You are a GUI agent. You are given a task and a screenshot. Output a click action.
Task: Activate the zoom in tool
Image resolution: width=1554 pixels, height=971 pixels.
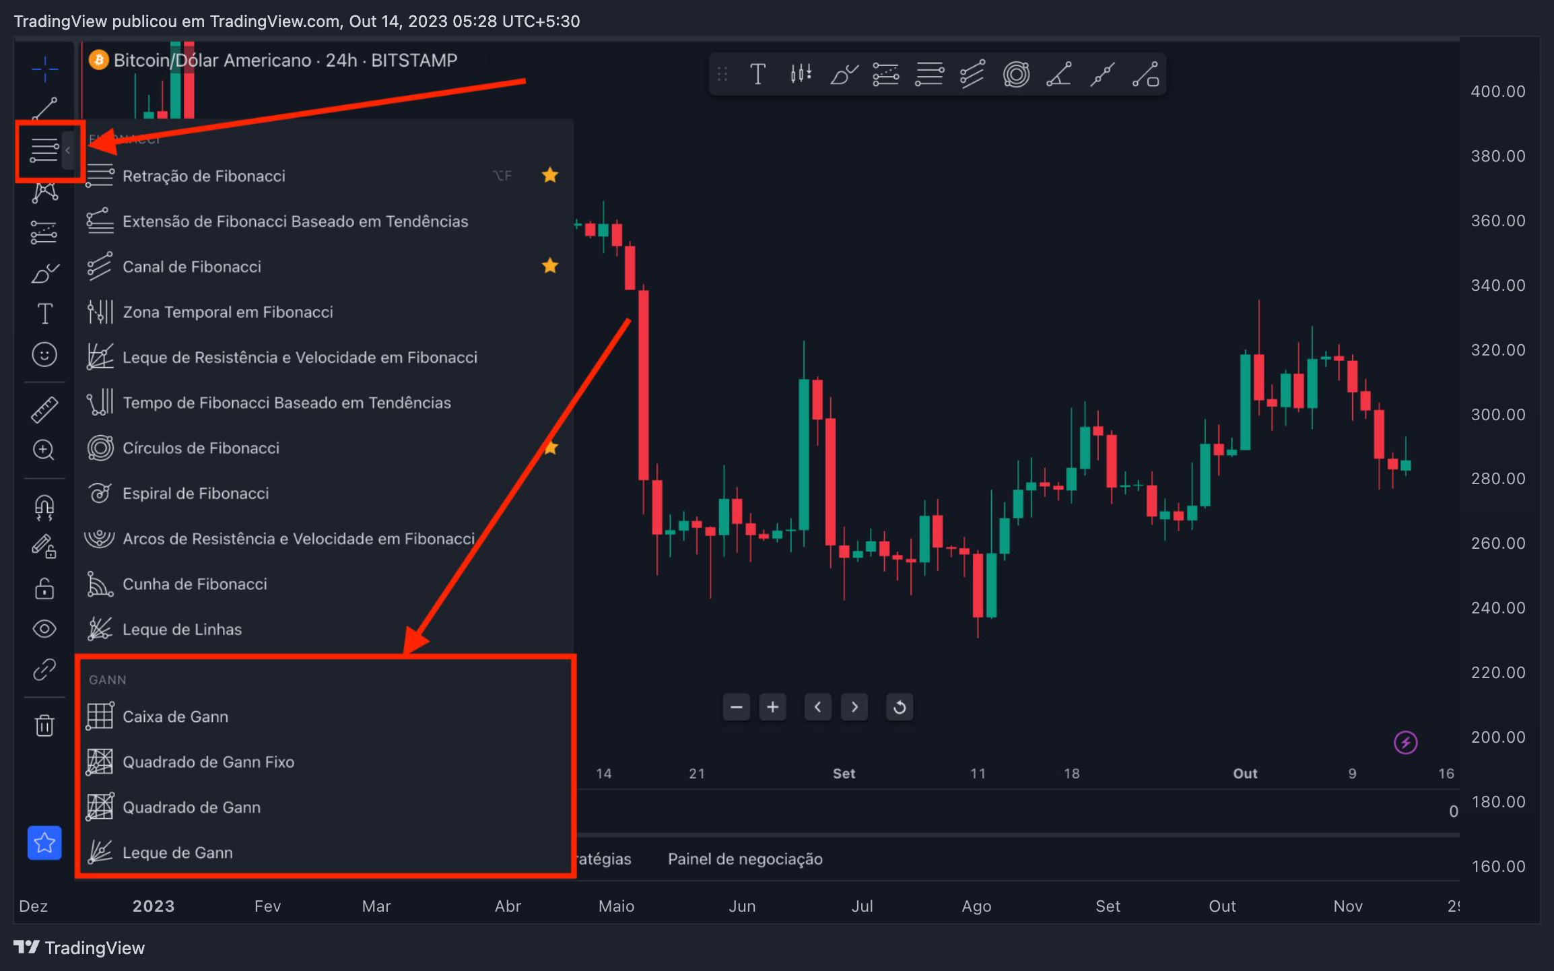coord(44,450)
